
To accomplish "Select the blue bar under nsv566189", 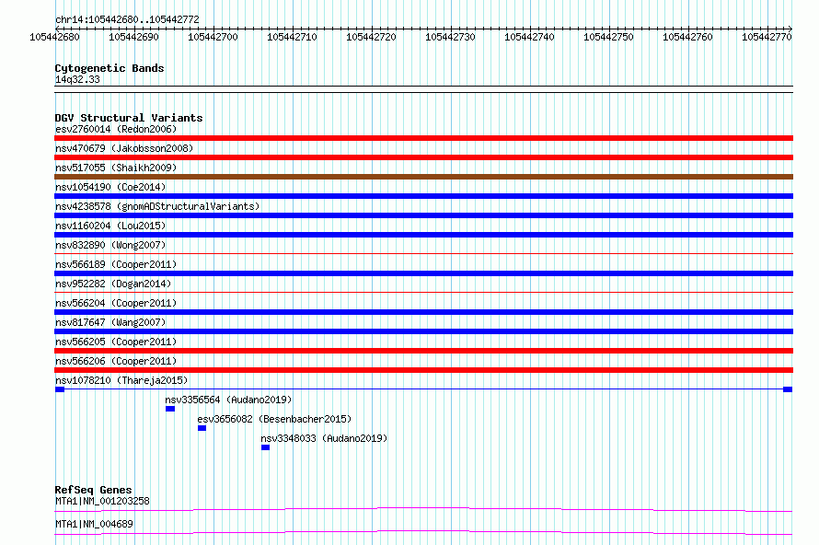I will click(x=423, y=273).
